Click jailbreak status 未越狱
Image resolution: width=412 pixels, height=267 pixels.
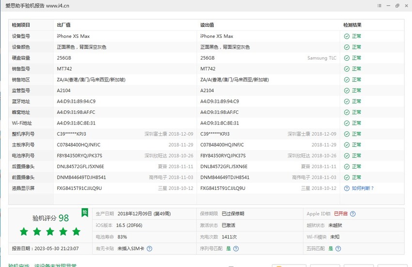tap(335, 225)
